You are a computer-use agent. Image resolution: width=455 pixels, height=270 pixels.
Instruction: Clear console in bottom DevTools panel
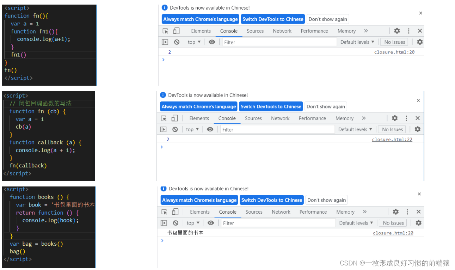[176, 223]
